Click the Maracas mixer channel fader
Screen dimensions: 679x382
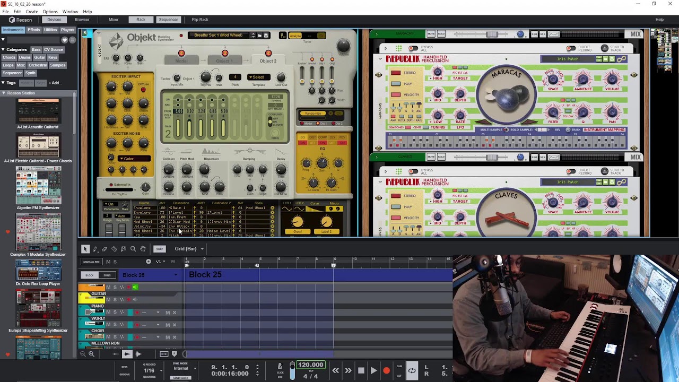pos(492,34)
